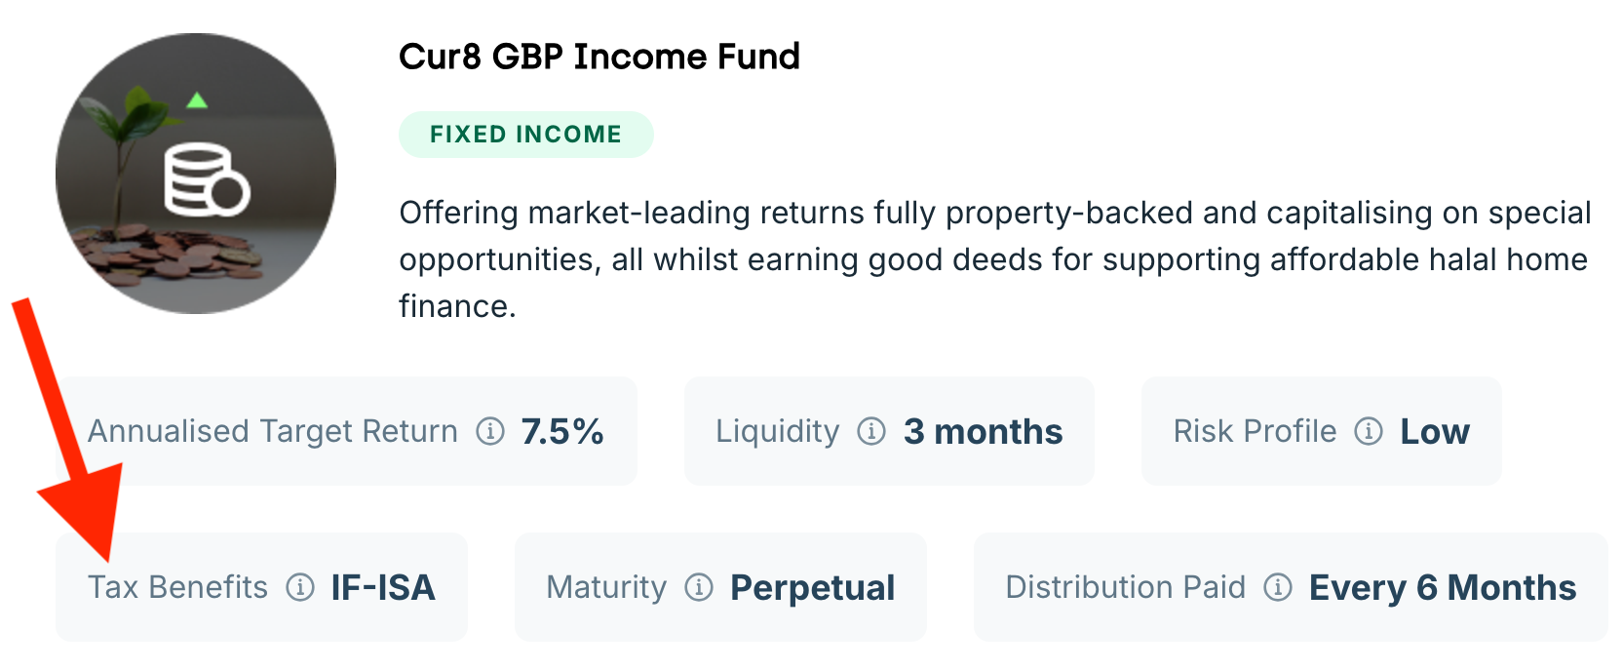Select the 3 months liquidity value
Viewport: 1623px width, 671px height.
click(983, 431)
